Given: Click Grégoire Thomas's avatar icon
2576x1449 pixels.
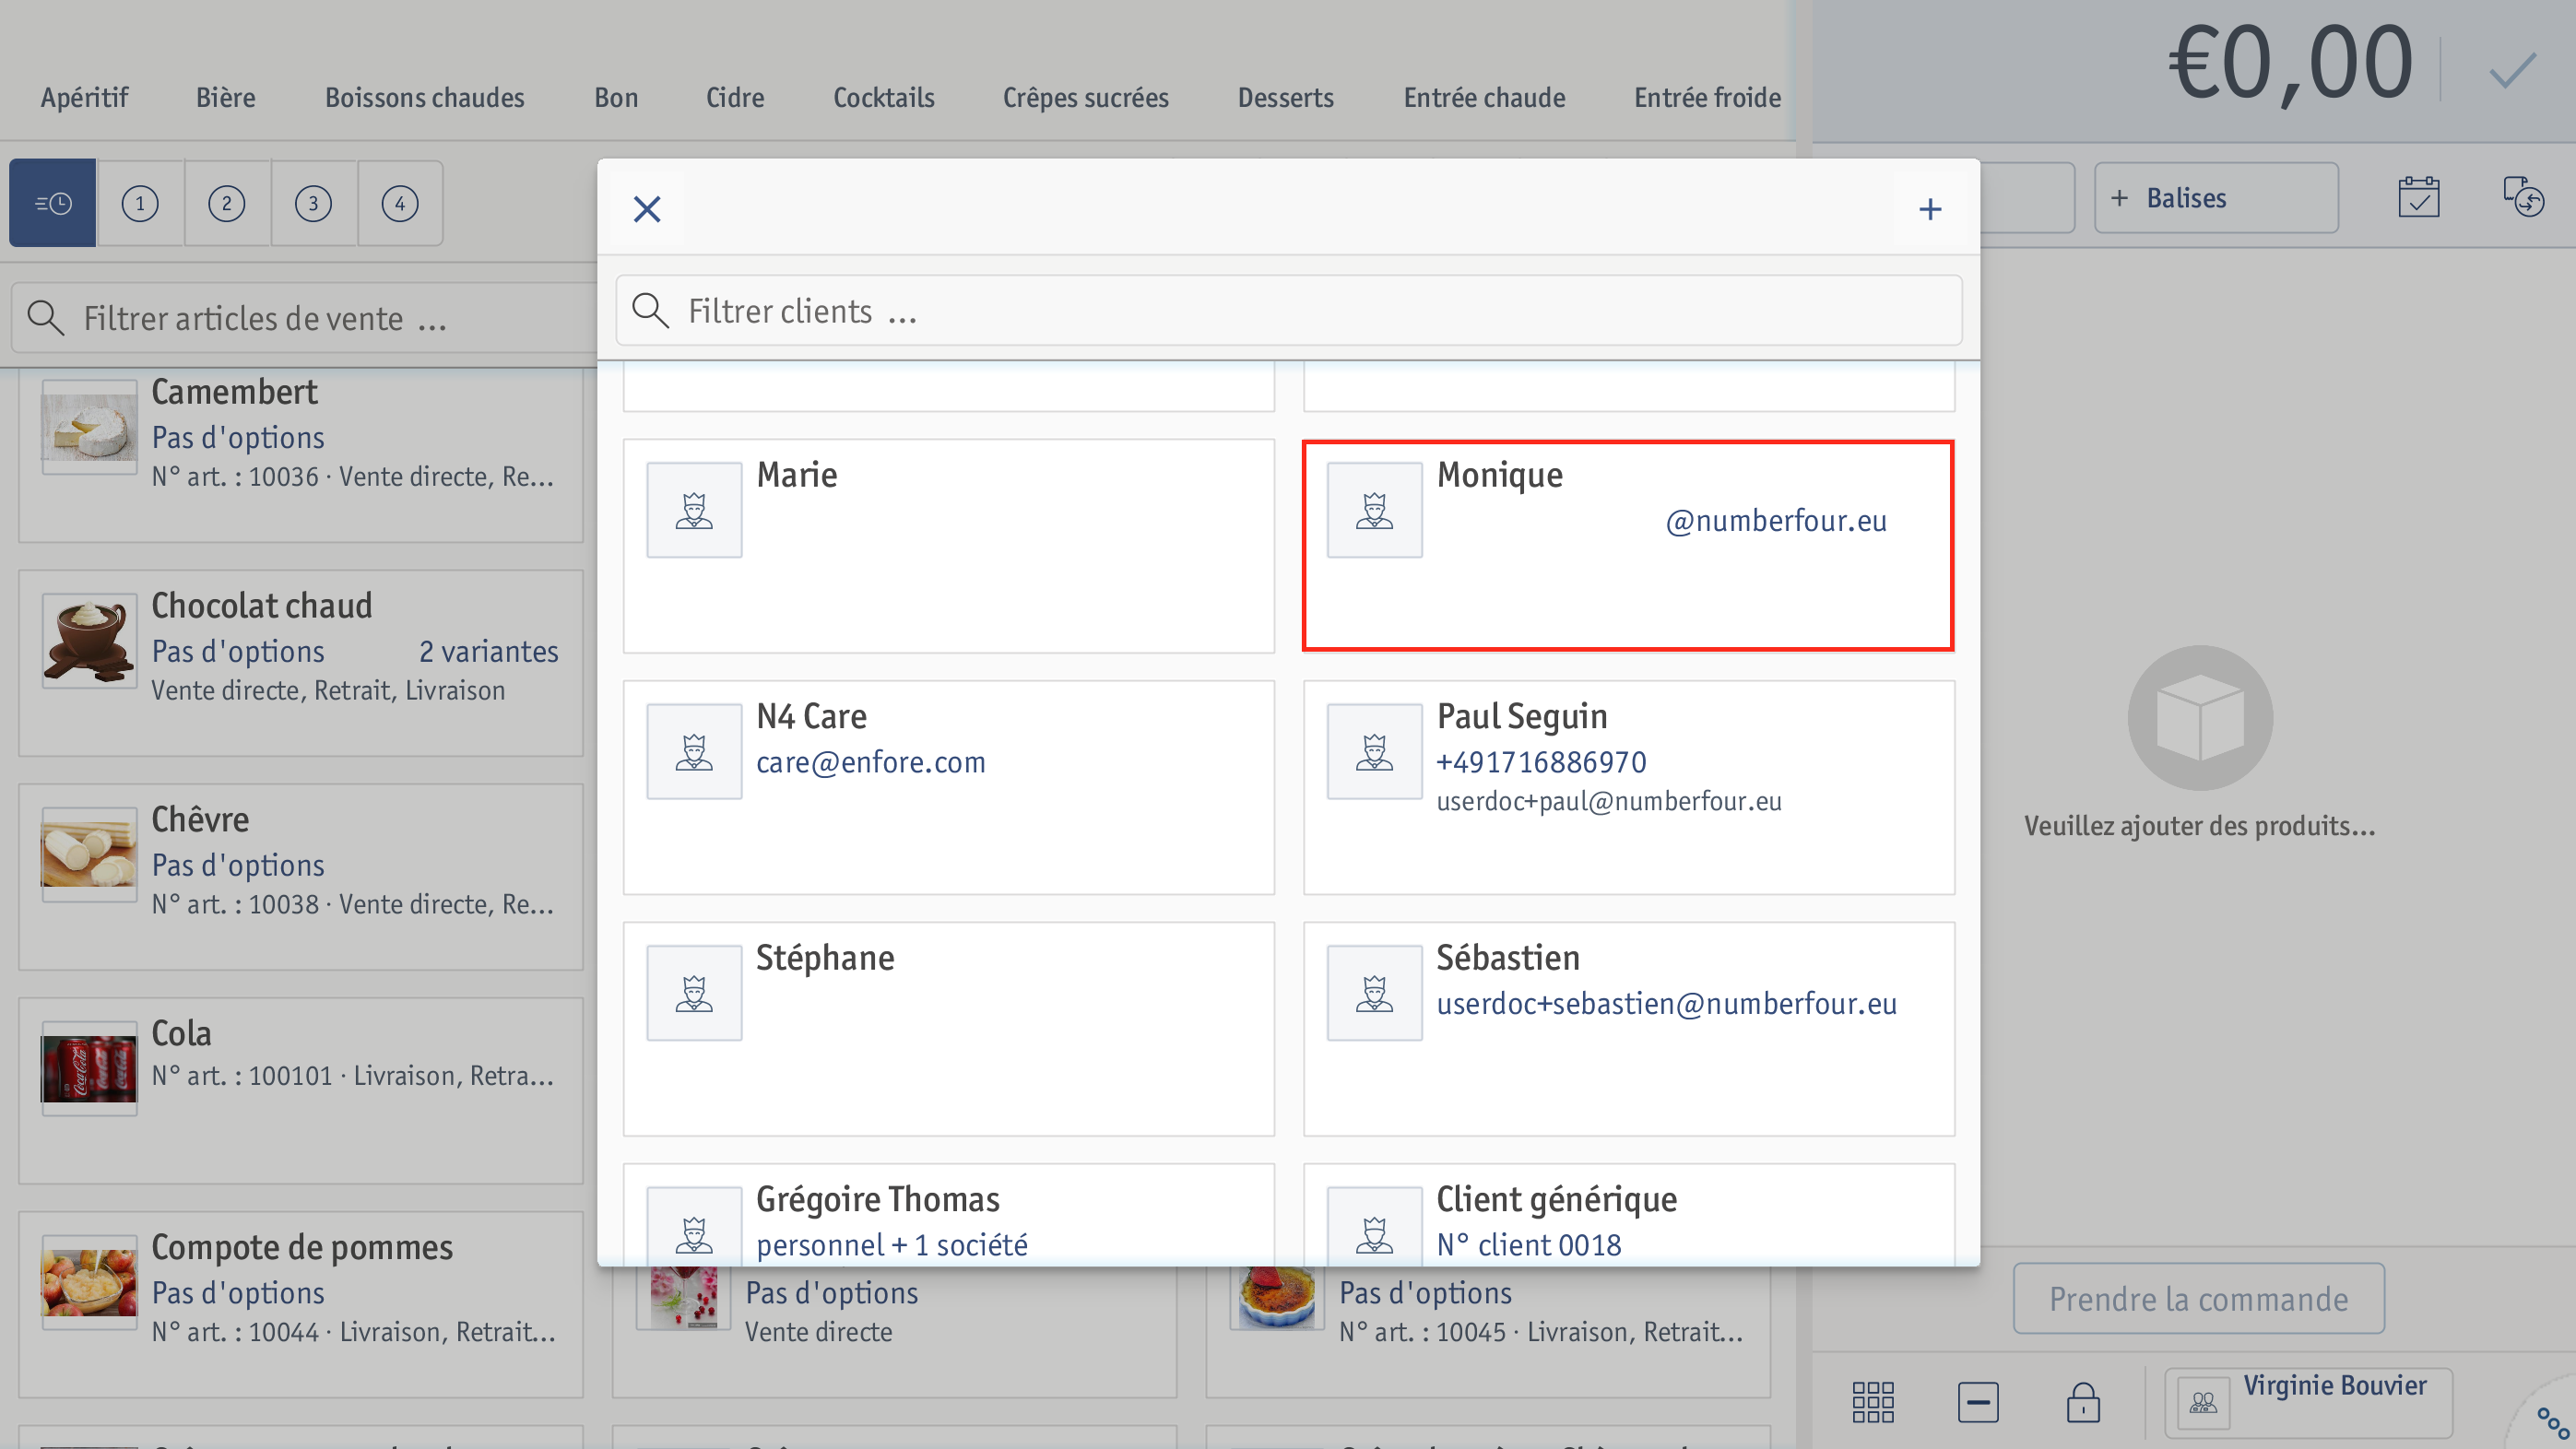Looking at the screenshot, I should point(694,1227).
